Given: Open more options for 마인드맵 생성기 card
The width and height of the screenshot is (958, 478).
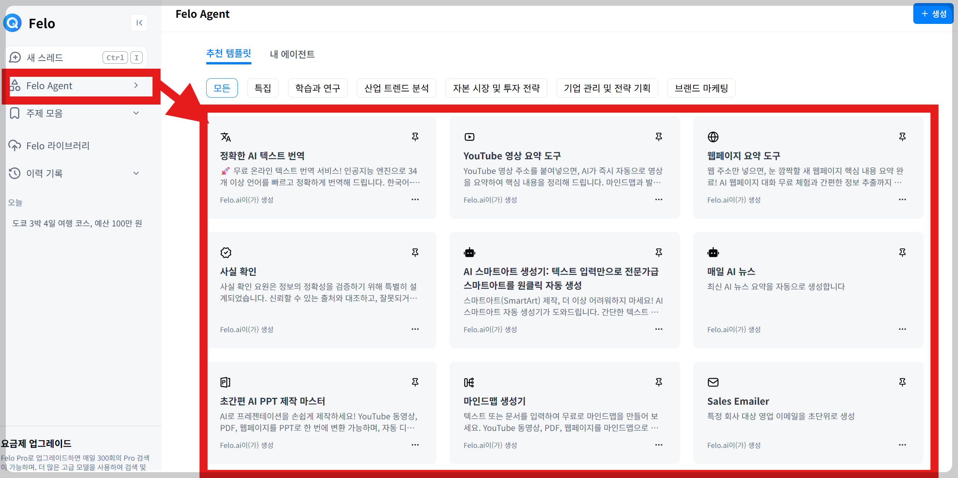Looking at the screenshot, I should click(x=658, y=445).
